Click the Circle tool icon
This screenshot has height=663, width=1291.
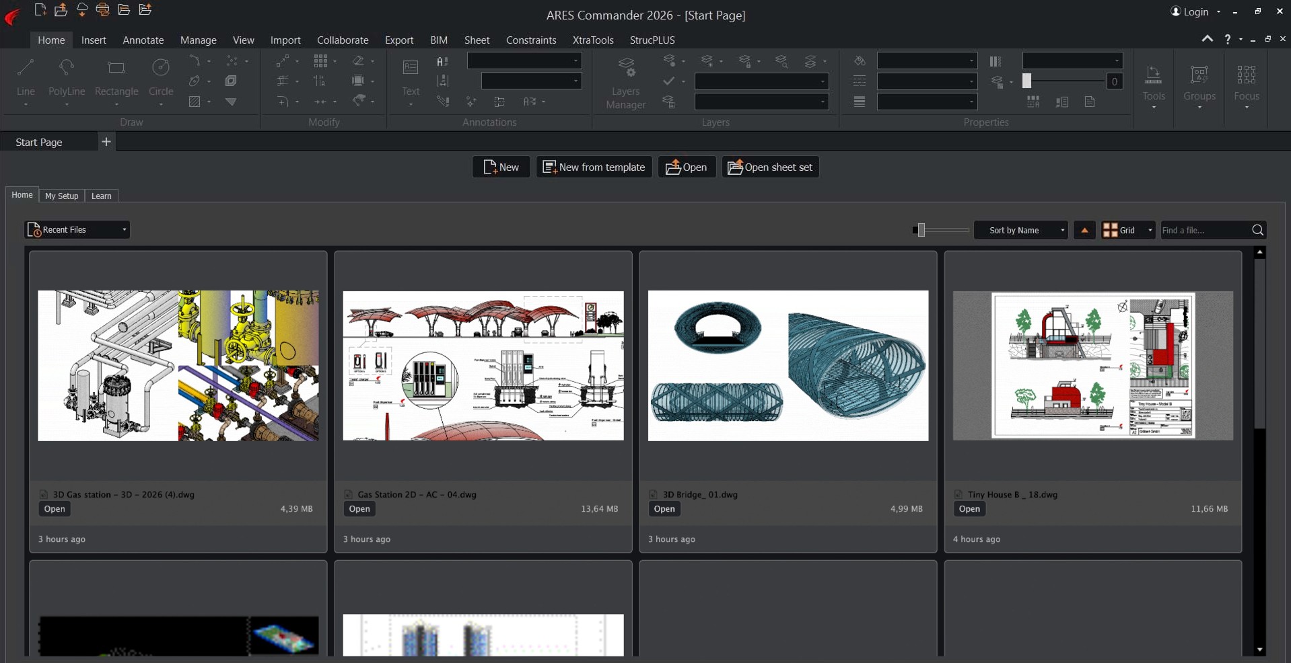coord(161,69)
